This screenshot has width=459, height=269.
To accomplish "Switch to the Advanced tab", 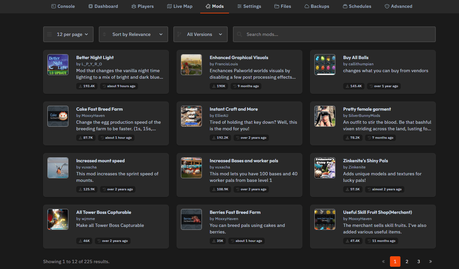I will coord(398,6).
